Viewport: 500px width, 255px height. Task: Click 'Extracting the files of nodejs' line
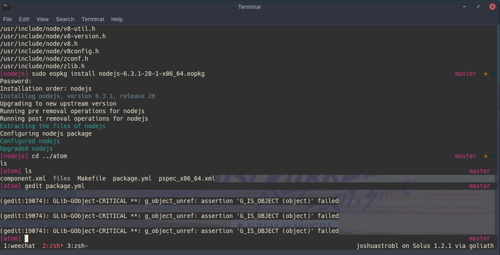coord(53,126)
